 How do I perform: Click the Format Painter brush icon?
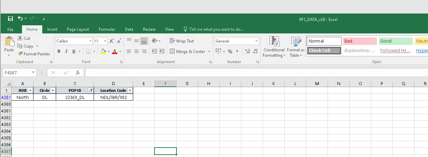(x=20, y=54)
